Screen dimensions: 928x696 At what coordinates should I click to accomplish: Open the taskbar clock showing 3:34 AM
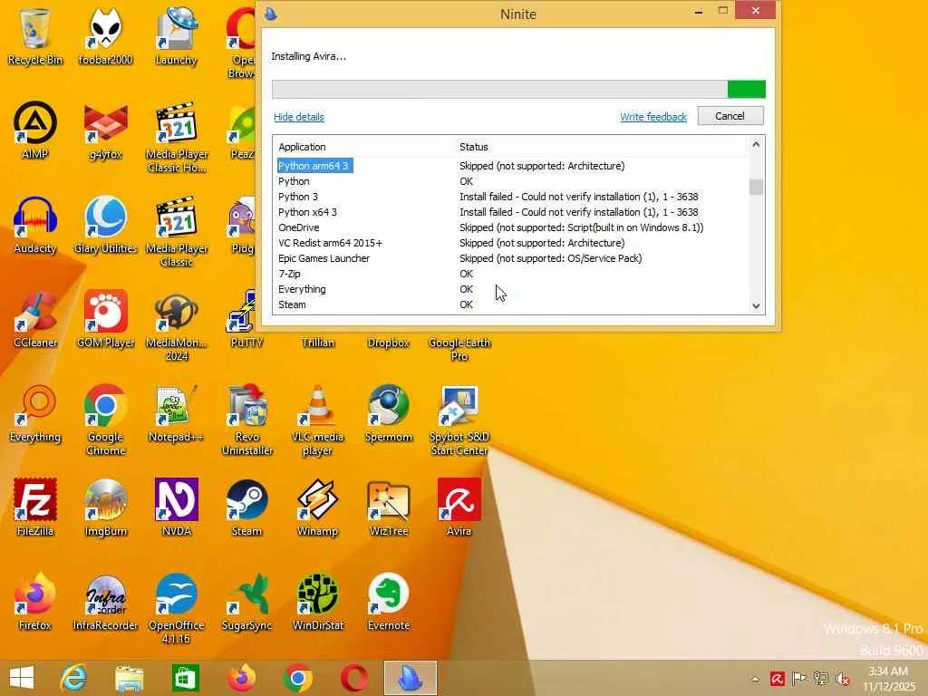tap(889, 679)
